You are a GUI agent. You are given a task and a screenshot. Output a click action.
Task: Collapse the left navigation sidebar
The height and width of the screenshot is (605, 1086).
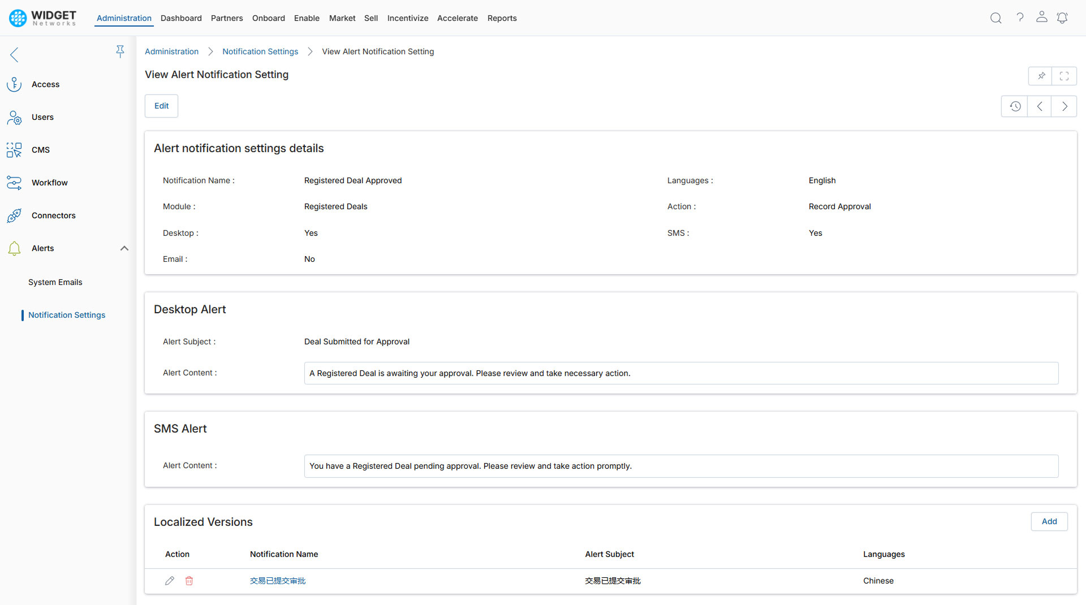tap(14, 55)
